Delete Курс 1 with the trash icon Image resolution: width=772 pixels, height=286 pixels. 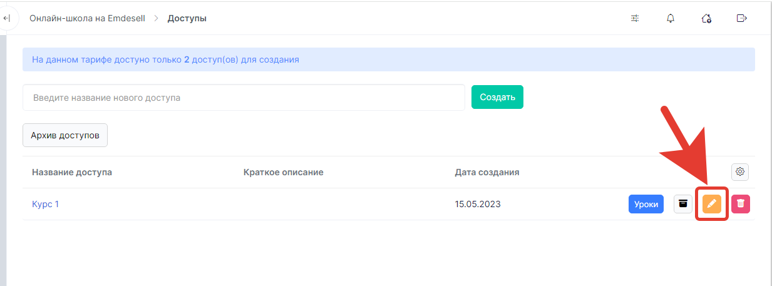click(741, 203)
